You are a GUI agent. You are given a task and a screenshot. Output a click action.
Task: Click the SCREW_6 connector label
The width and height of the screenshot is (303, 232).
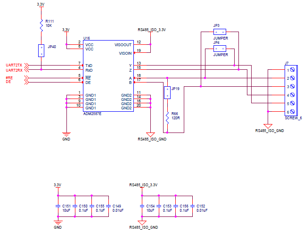coord(293,118)
